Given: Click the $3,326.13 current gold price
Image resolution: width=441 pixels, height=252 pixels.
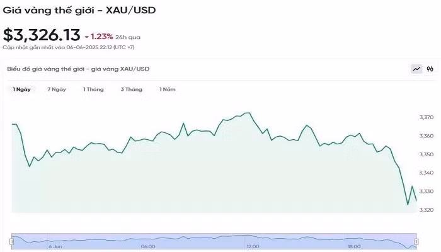Looking at the screenshot, I should click(x=40, y=35).
